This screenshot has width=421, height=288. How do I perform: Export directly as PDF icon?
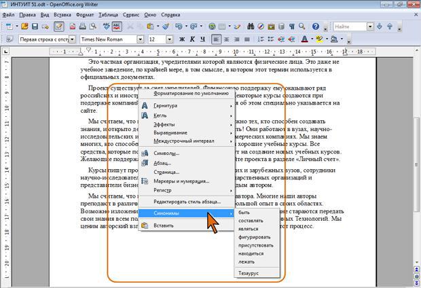(x=73, y=26)
